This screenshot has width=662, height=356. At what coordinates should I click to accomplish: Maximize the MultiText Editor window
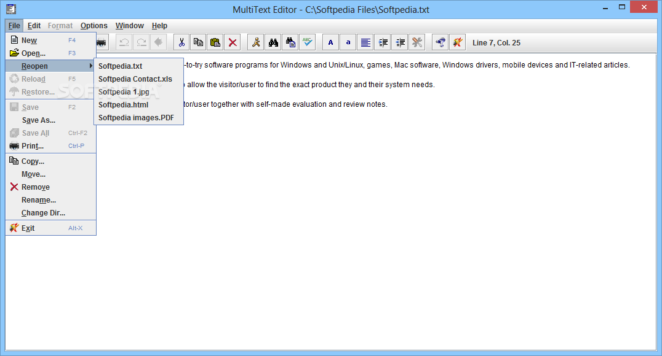coord(622,7)
